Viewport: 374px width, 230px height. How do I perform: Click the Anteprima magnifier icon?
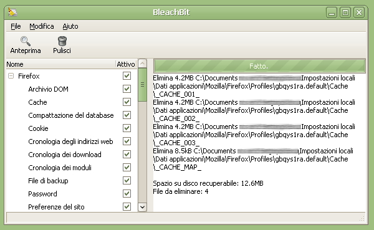click(x=26, y=41)
